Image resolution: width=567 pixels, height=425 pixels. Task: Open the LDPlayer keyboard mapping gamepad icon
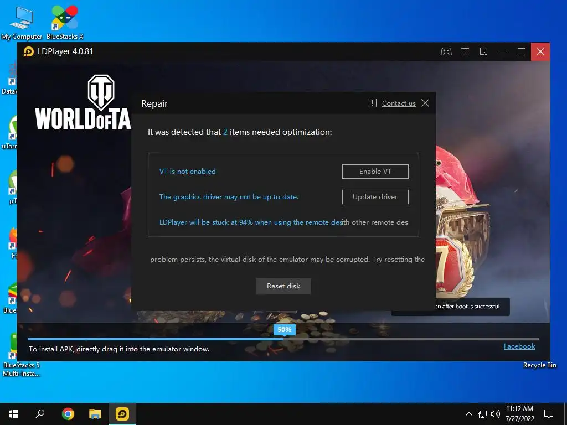tap(446, 51)
